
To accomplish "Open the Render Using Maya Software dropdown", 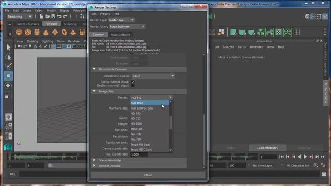I will coord(127,26).
